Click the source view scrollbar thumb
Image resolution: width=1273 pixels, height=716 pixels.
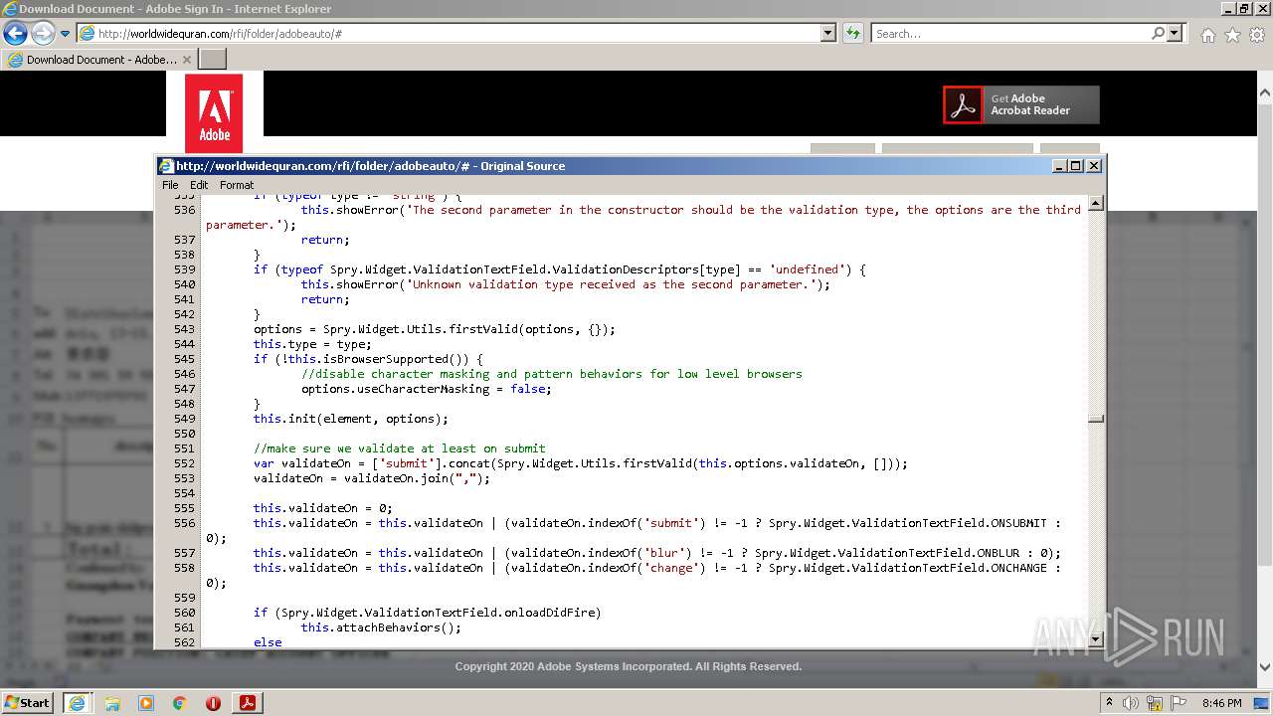pos(1096,419)
